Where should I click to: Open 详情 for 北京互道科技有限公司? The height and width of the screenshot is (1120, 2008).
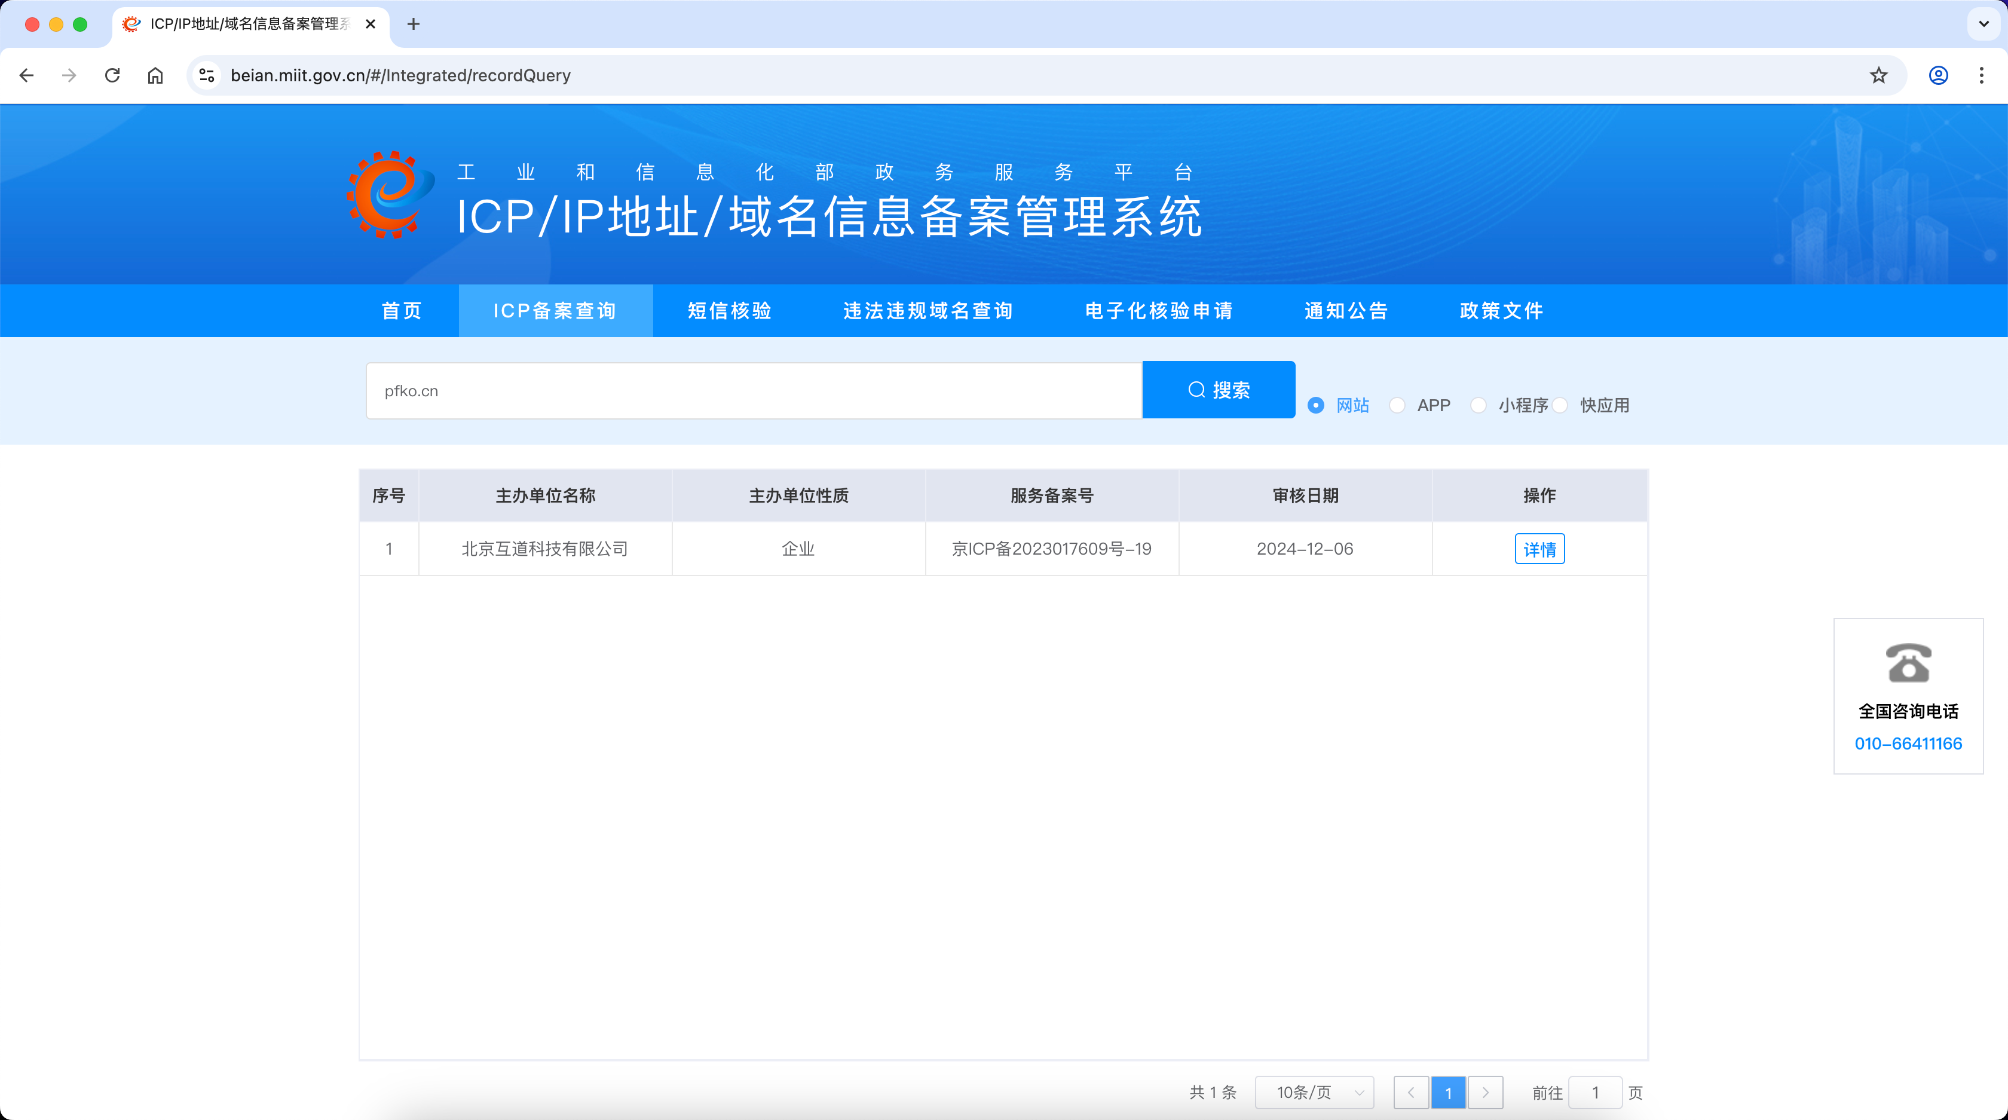[x=1539, y=549]
